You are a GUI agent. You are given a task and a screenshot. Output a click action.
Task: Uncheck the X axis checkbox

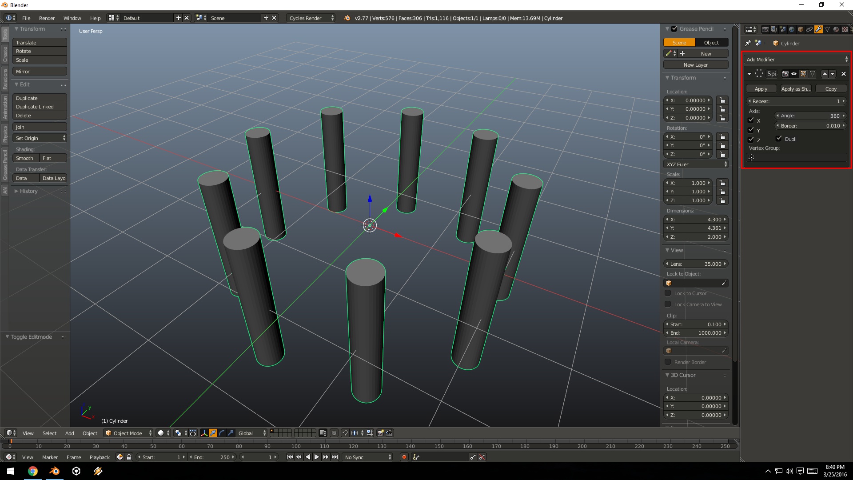tap(751, 120)
